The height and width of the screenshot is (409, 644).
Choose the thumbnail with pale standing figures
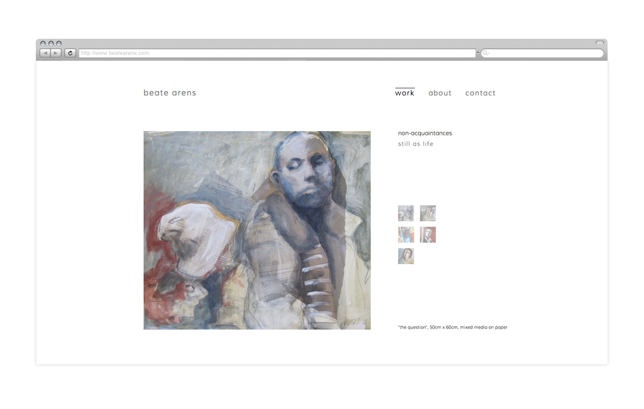[428, 213]
